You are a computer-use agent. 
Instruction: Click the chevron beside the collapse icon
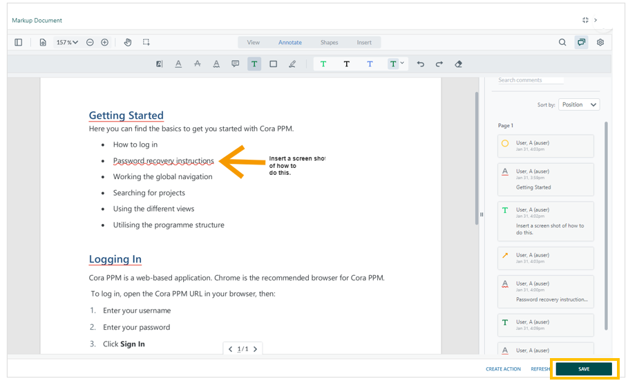596,20
